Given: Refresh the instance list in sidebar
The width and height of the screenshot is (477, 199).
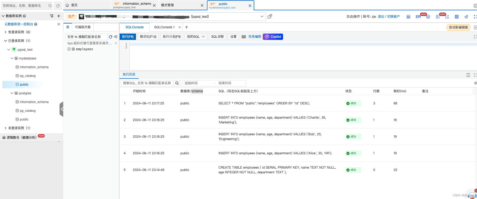Looking at the screenshot, I should tap(58, 6).
